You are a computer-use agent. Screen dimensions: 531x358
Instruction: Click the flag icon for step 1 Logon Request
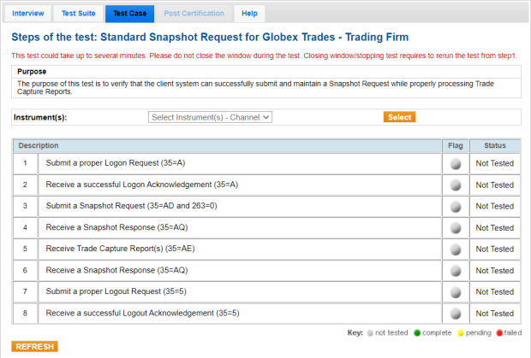click(x=456, y=163)
